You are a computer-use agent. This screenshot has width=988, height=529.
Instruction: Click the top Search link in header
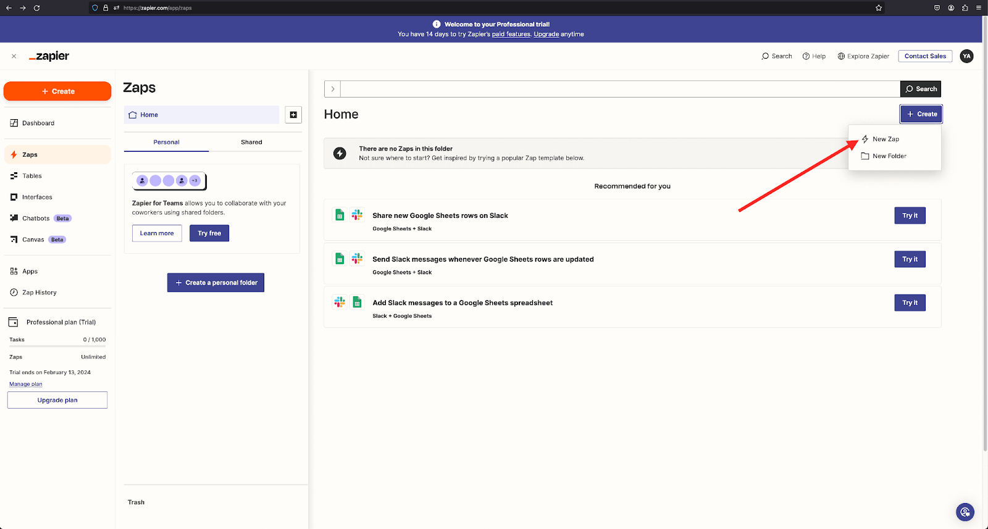click(x=777, y=56)
